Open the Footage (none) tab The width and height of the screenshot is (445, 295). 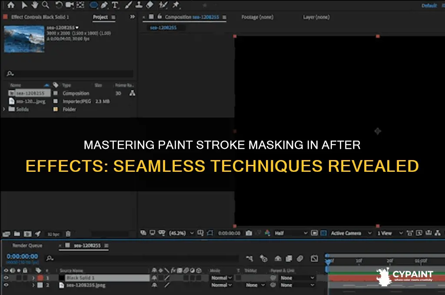click(x=257, y=17)
